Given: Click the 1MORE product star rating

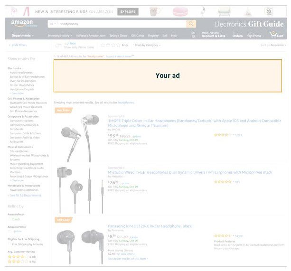Looking at the screenshot, I should [x=223, y=135].
